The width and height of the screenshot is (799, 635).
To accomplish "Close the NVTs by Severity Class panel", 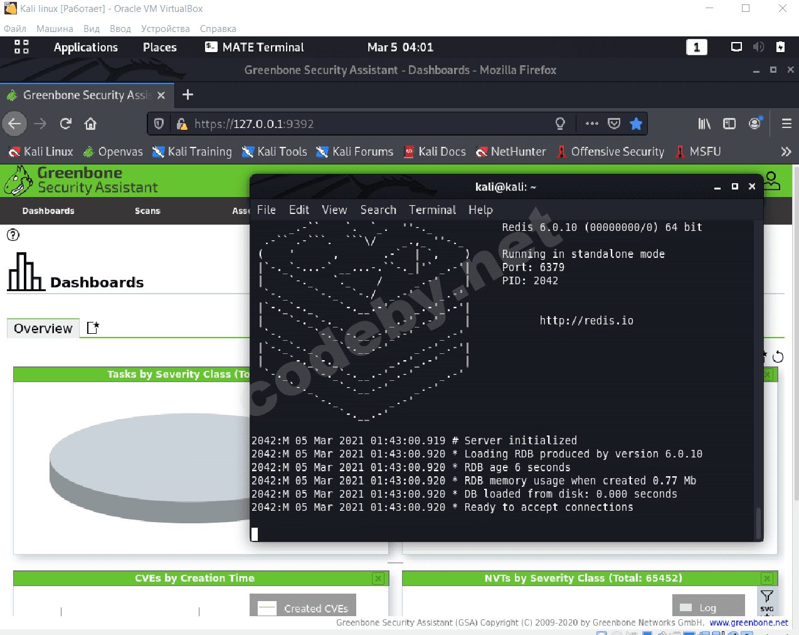I will (x=767, y=579).
